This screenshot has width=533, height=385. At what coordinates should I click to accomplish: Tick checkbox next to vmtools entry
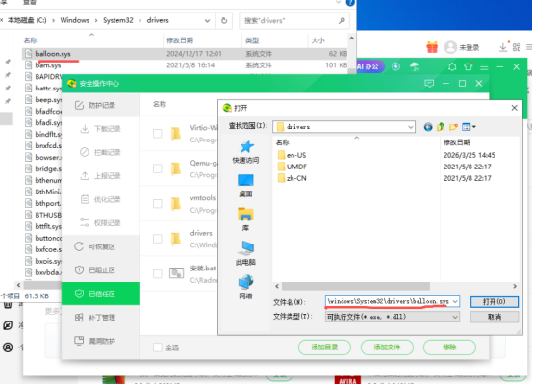click(158, 204)
